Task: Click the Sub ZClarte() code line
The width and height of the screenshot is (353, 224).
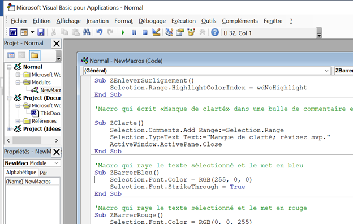Action: 119,123
